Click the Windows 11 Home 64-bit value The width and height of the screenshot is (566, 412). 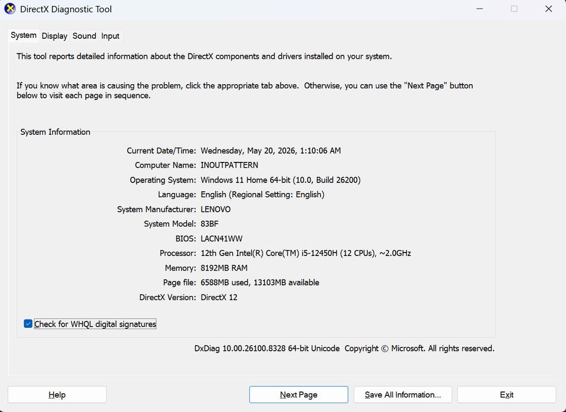click(x=281, y=180)
